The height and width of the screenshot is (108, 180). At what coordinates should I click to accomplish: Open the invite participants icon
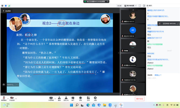tap(59, 99)
